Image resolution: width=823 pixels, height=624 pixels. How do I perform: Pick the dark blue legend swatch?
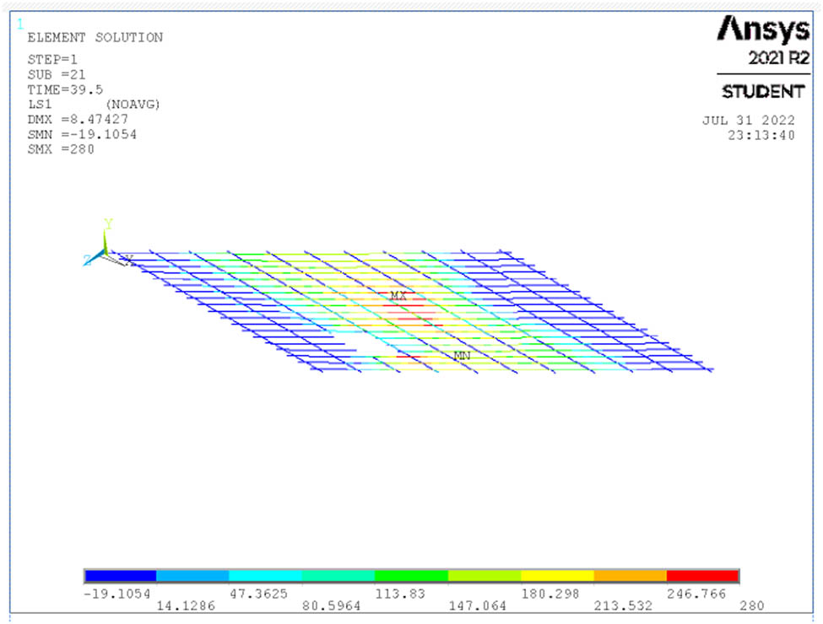[x=120, y=576]
